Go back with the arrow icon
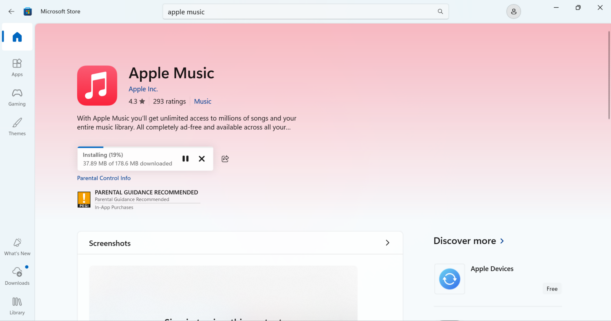 tap(11, 11)
